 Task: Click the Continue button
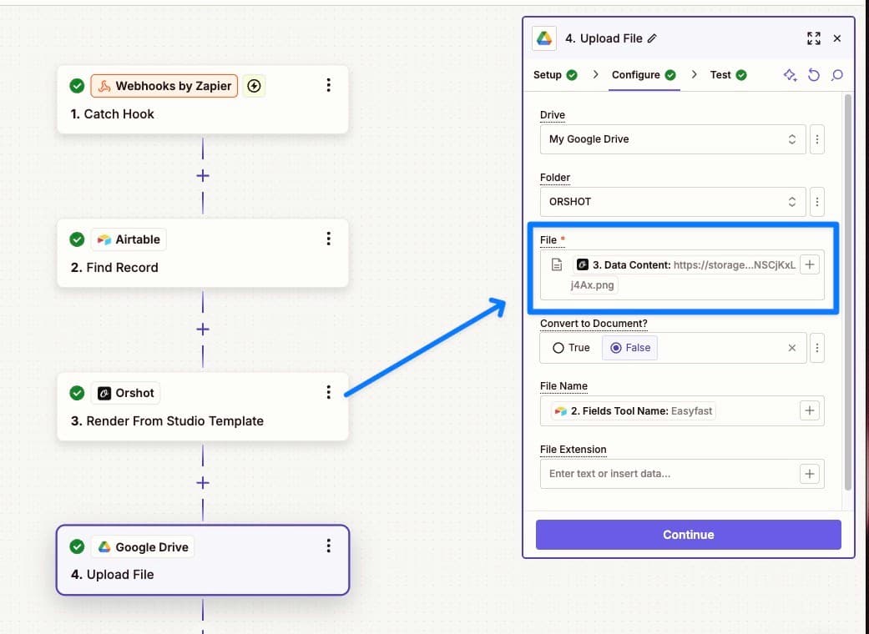click(x=689, y=535)
